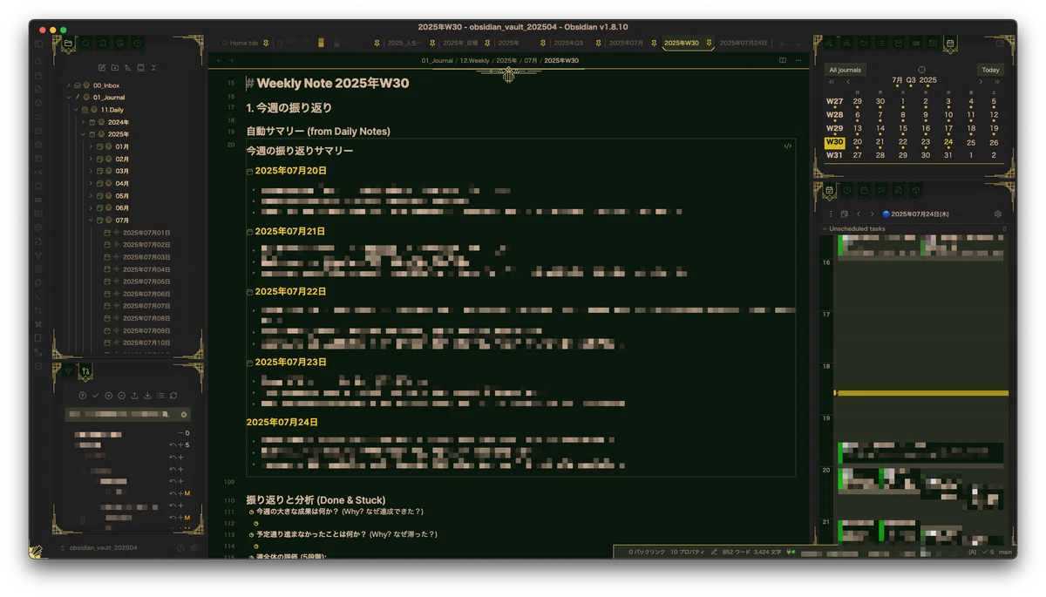Click the Today button in calendar
The height and width of the screenshot is (597, 1046).
[x=990, y=70]
